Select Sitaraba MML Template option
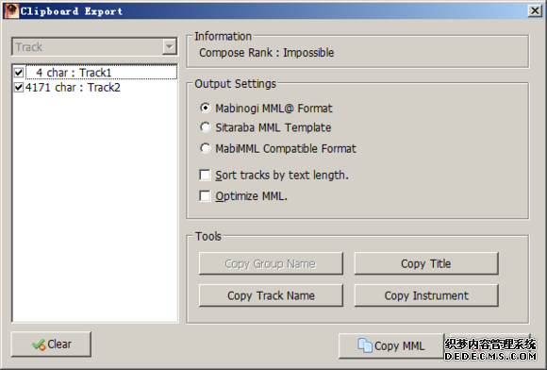The width and height of the screenshot is (547, 370). point(206,127)
